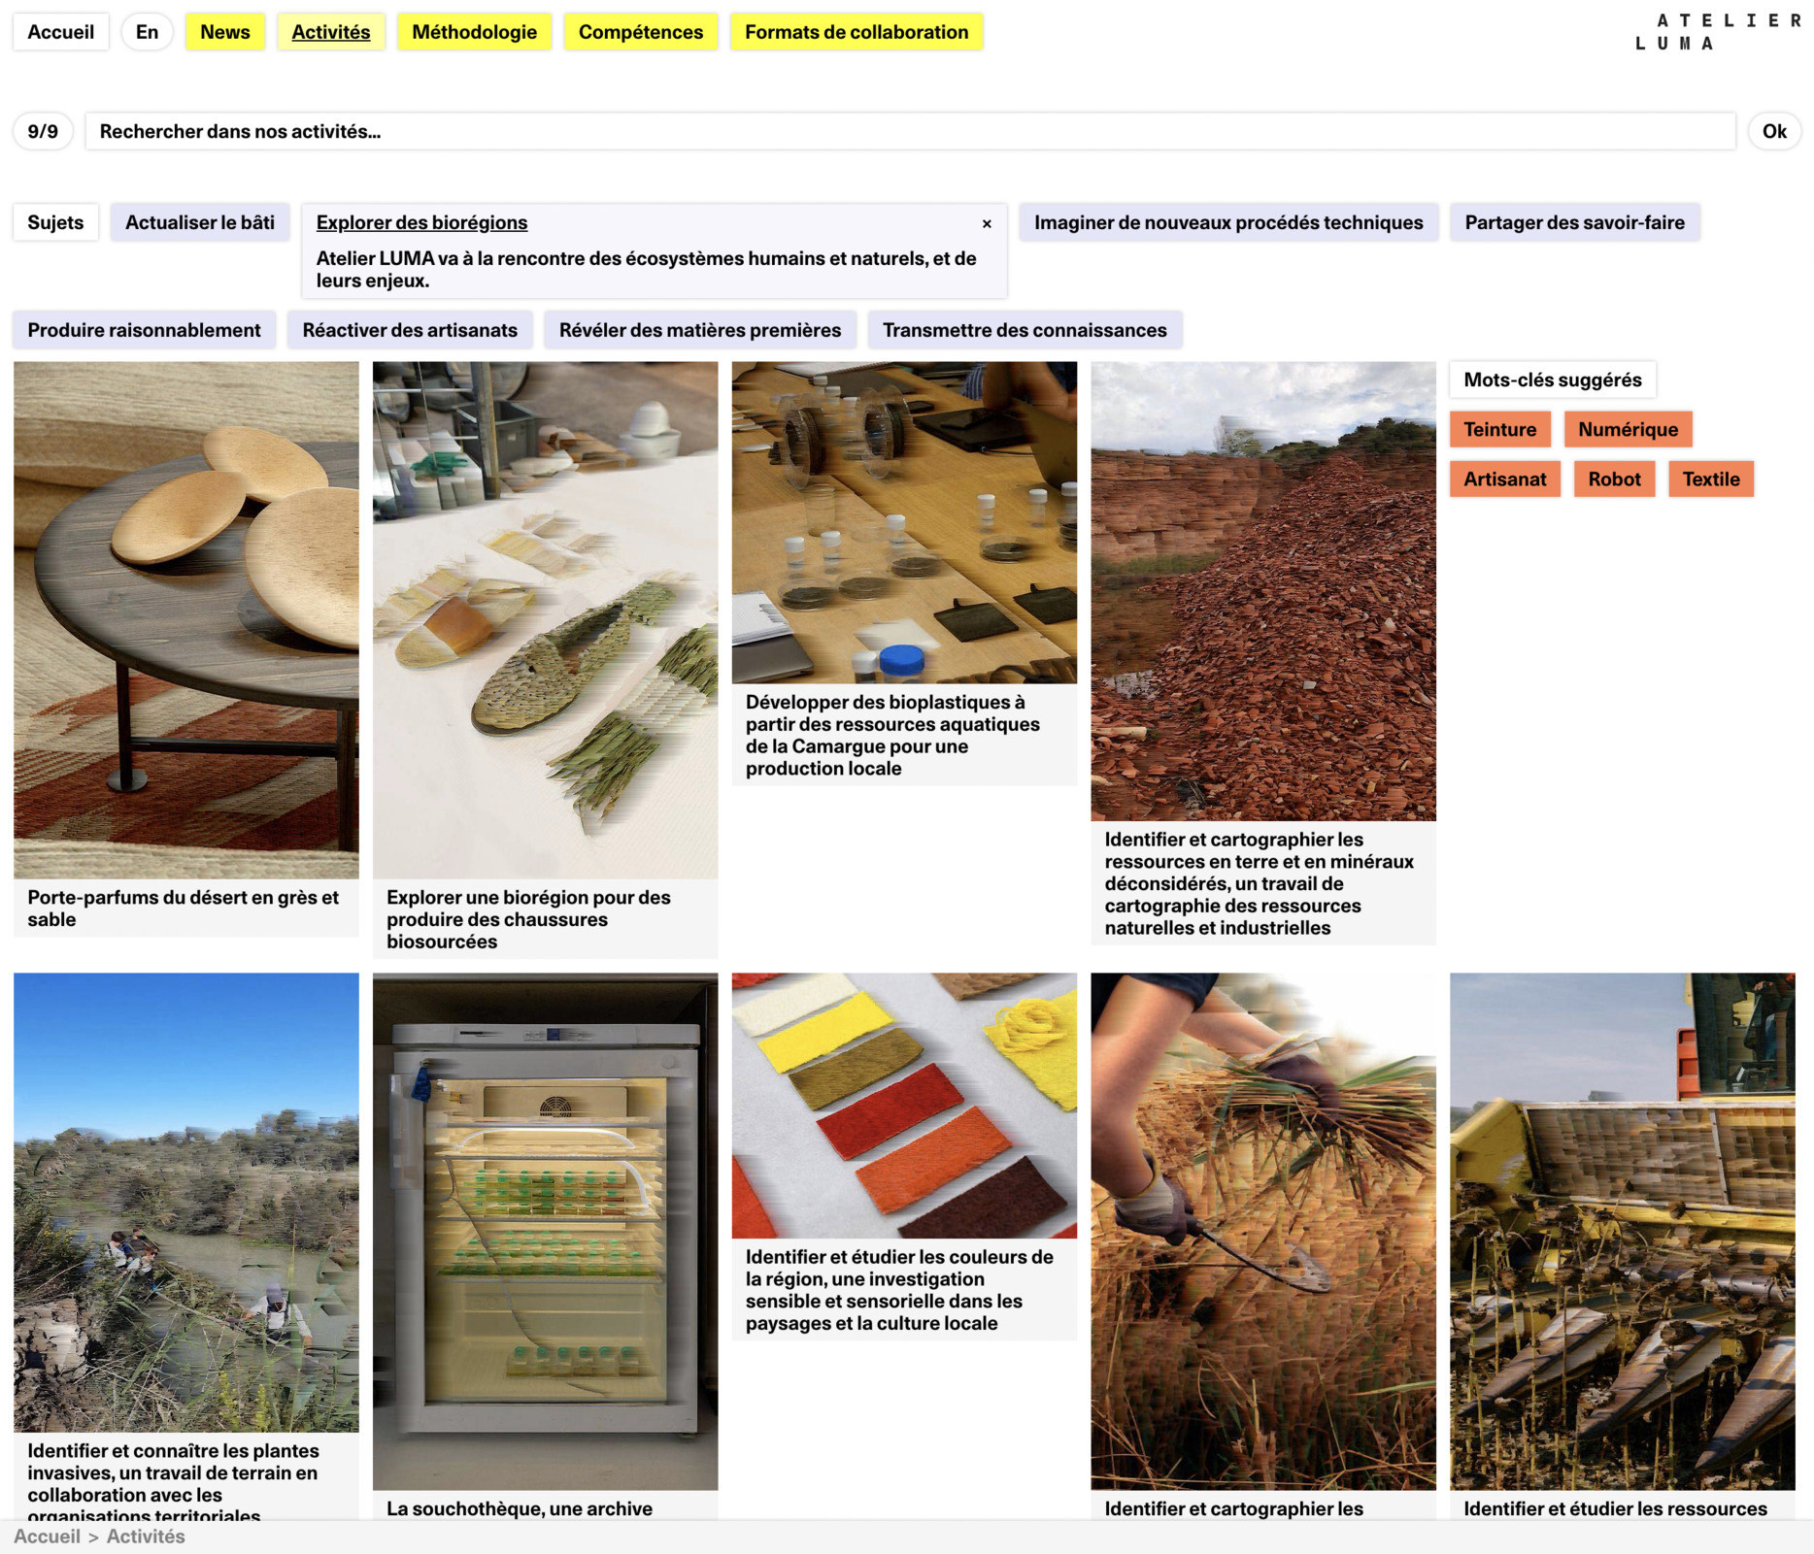Image resolution: width=1814 pixels, height=1554 pixels.
Task: Open the News menu item
Action: (224, 32)
